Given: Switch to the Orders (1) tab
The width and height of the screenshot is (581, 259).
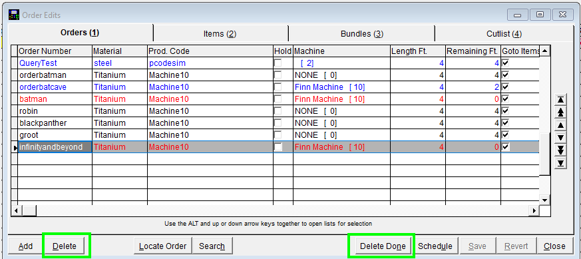Looking at the screenshot, I should tap(80, 33).
